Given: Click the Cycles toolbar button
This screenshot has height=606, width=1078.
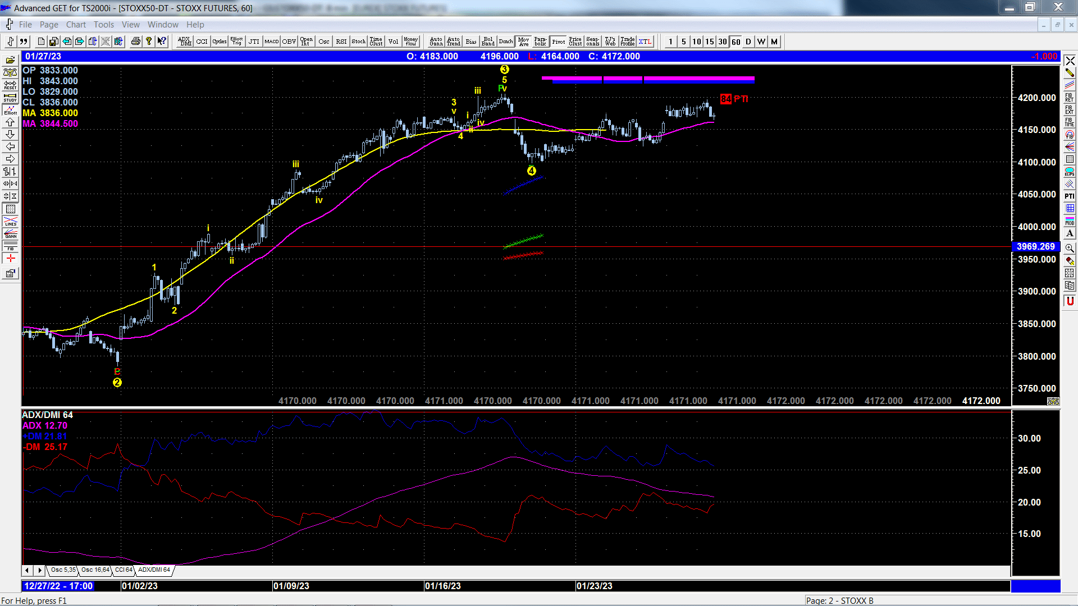Looking at the screenshot, I should [220, 42].
